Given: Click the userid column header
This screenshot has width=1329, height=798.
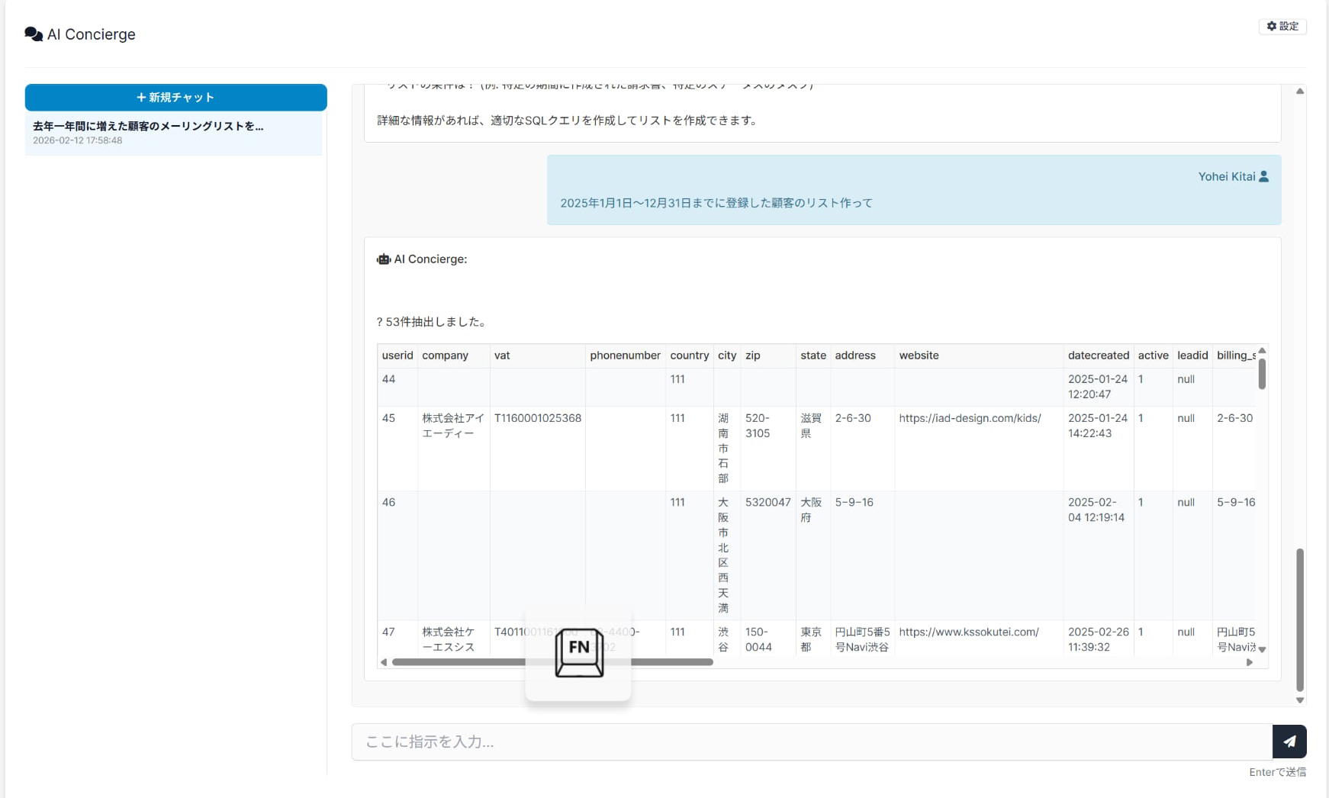Looking at the screenshot, I should pos(397,356).
